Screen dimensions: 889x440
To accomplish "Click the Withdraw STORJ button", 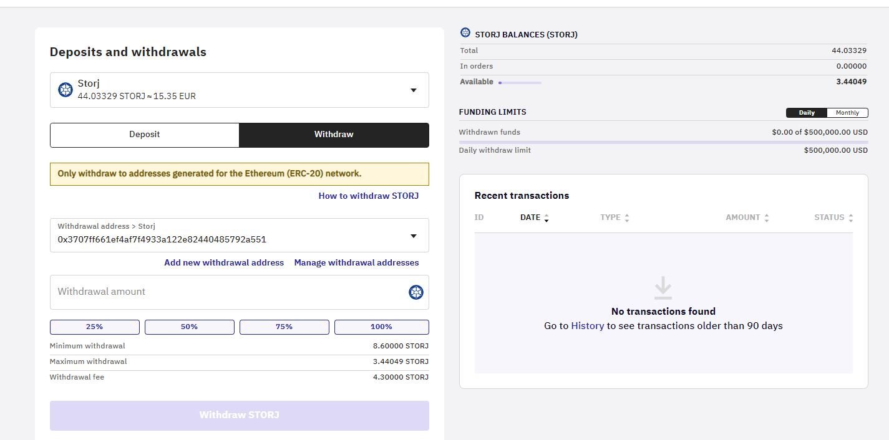I will pyautogui.click(x=240, y=415).
